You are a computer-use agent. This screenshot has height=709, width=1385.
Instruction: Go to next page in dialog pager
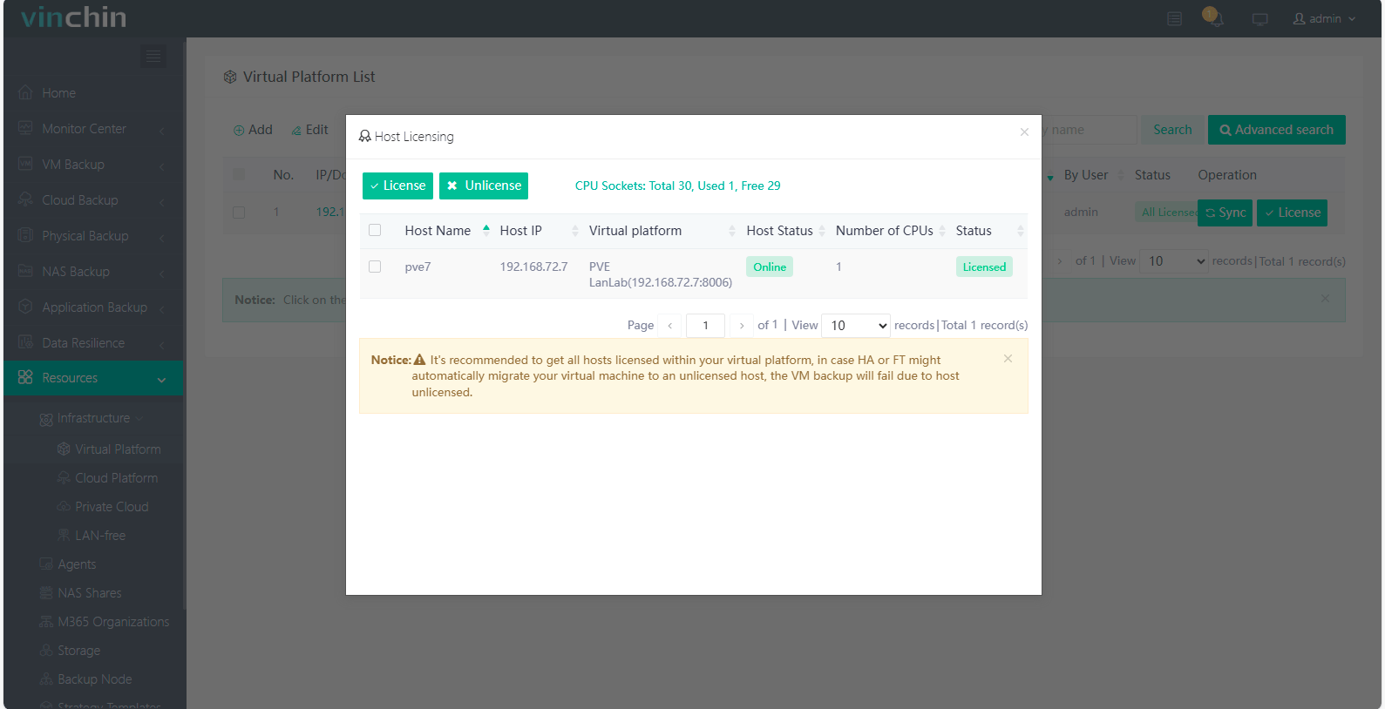(742, 326)
